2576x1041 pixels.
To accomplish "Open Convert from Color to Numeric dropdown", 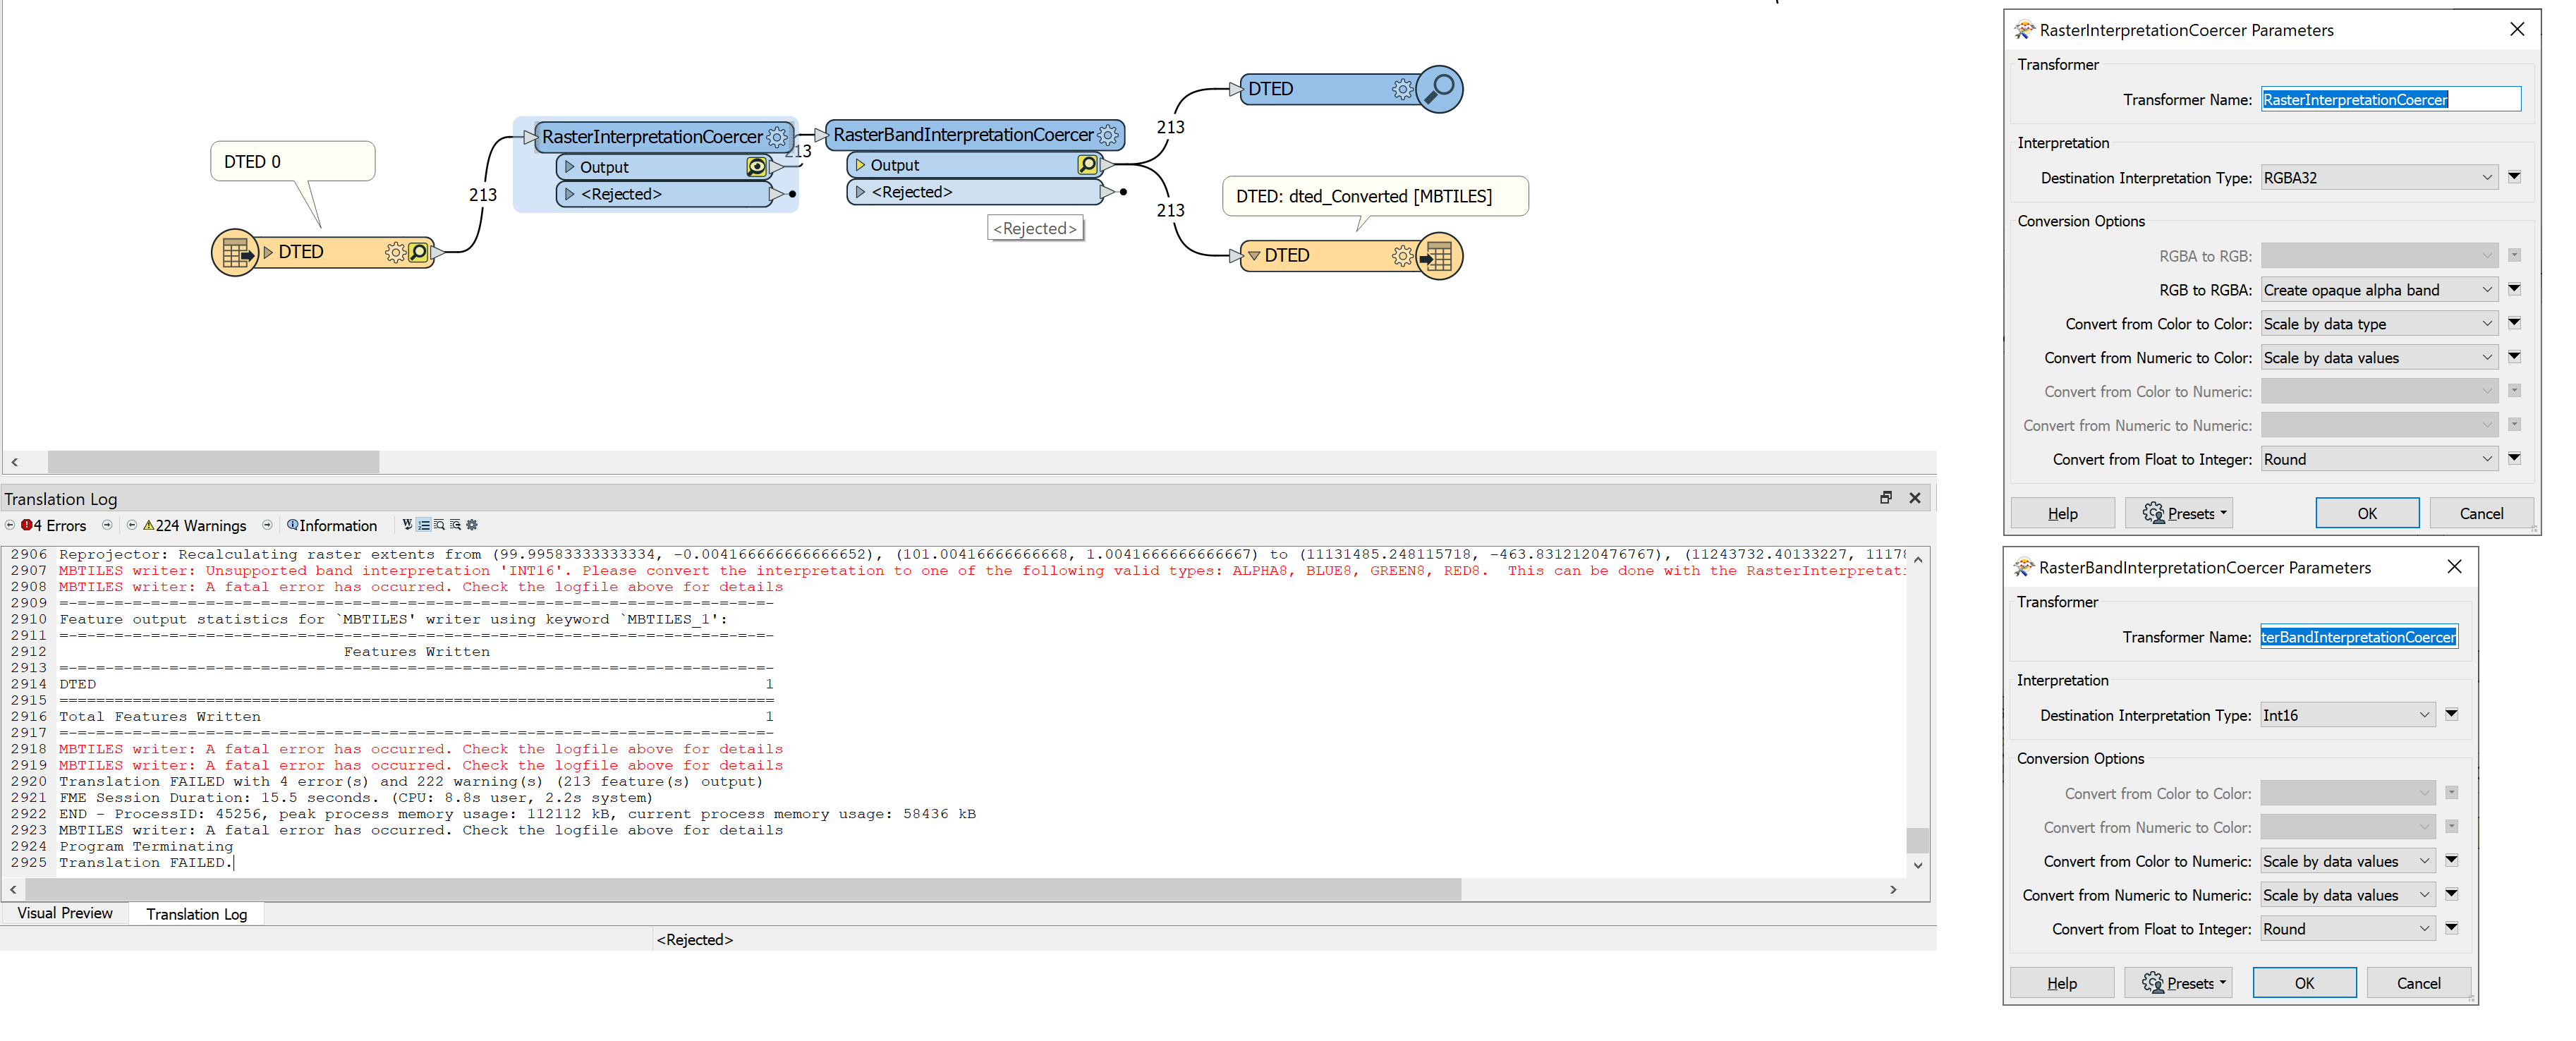I will point(2347,861).
